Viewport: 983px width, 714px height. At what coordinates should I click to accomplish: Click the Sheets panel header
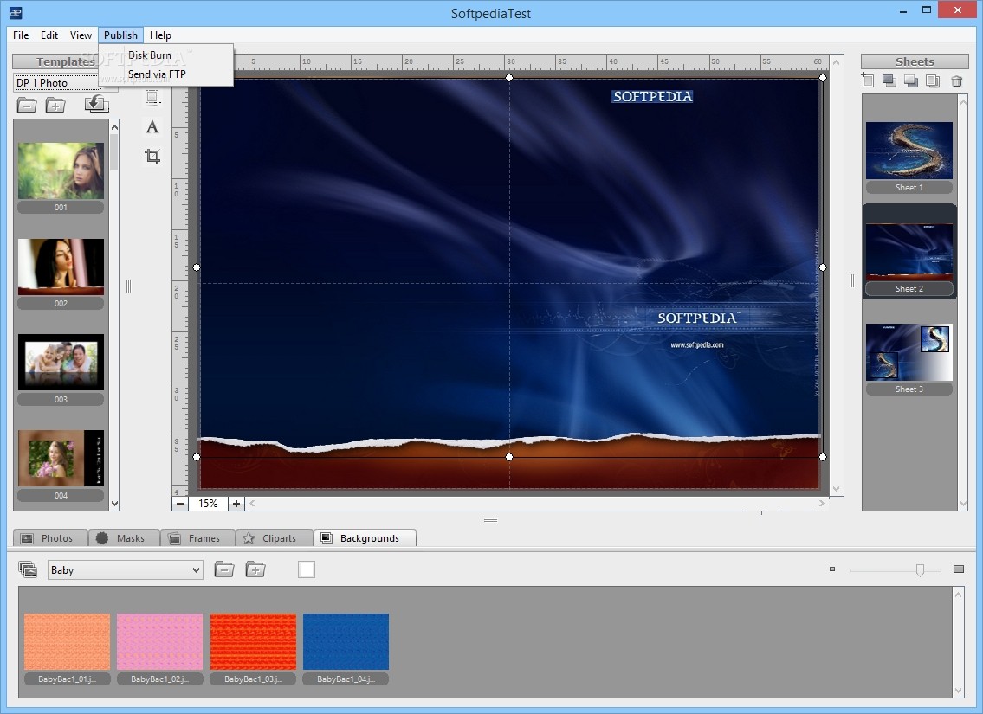click(x=915, y=61)
